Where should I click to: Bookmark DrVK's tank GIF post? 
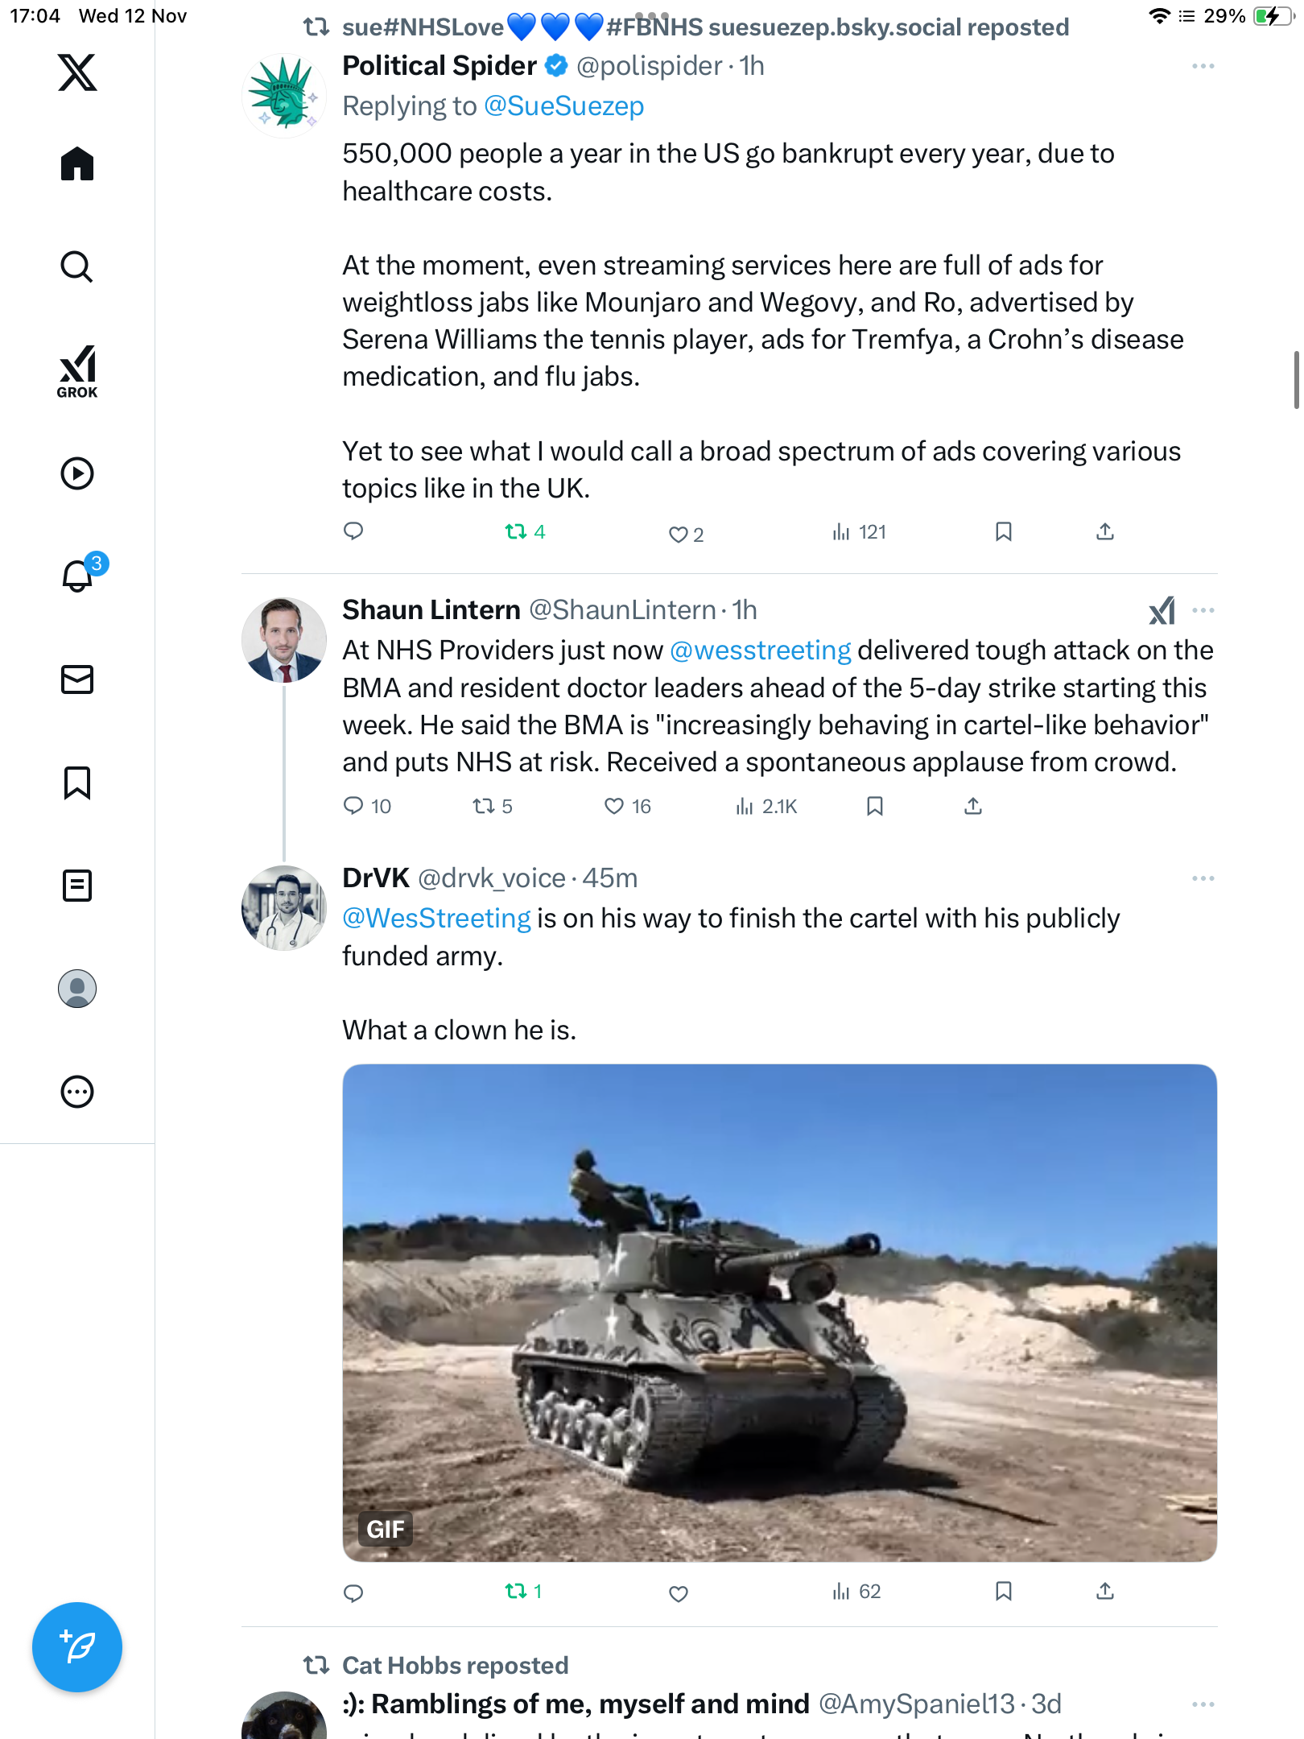[x=1003, y=1592]
